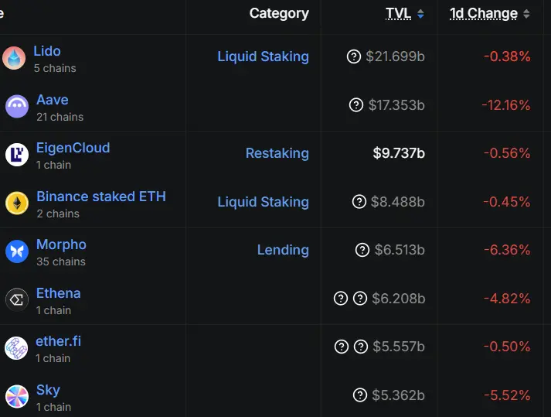Click the Aave ghost logo icon

click(x=17, y=107)
